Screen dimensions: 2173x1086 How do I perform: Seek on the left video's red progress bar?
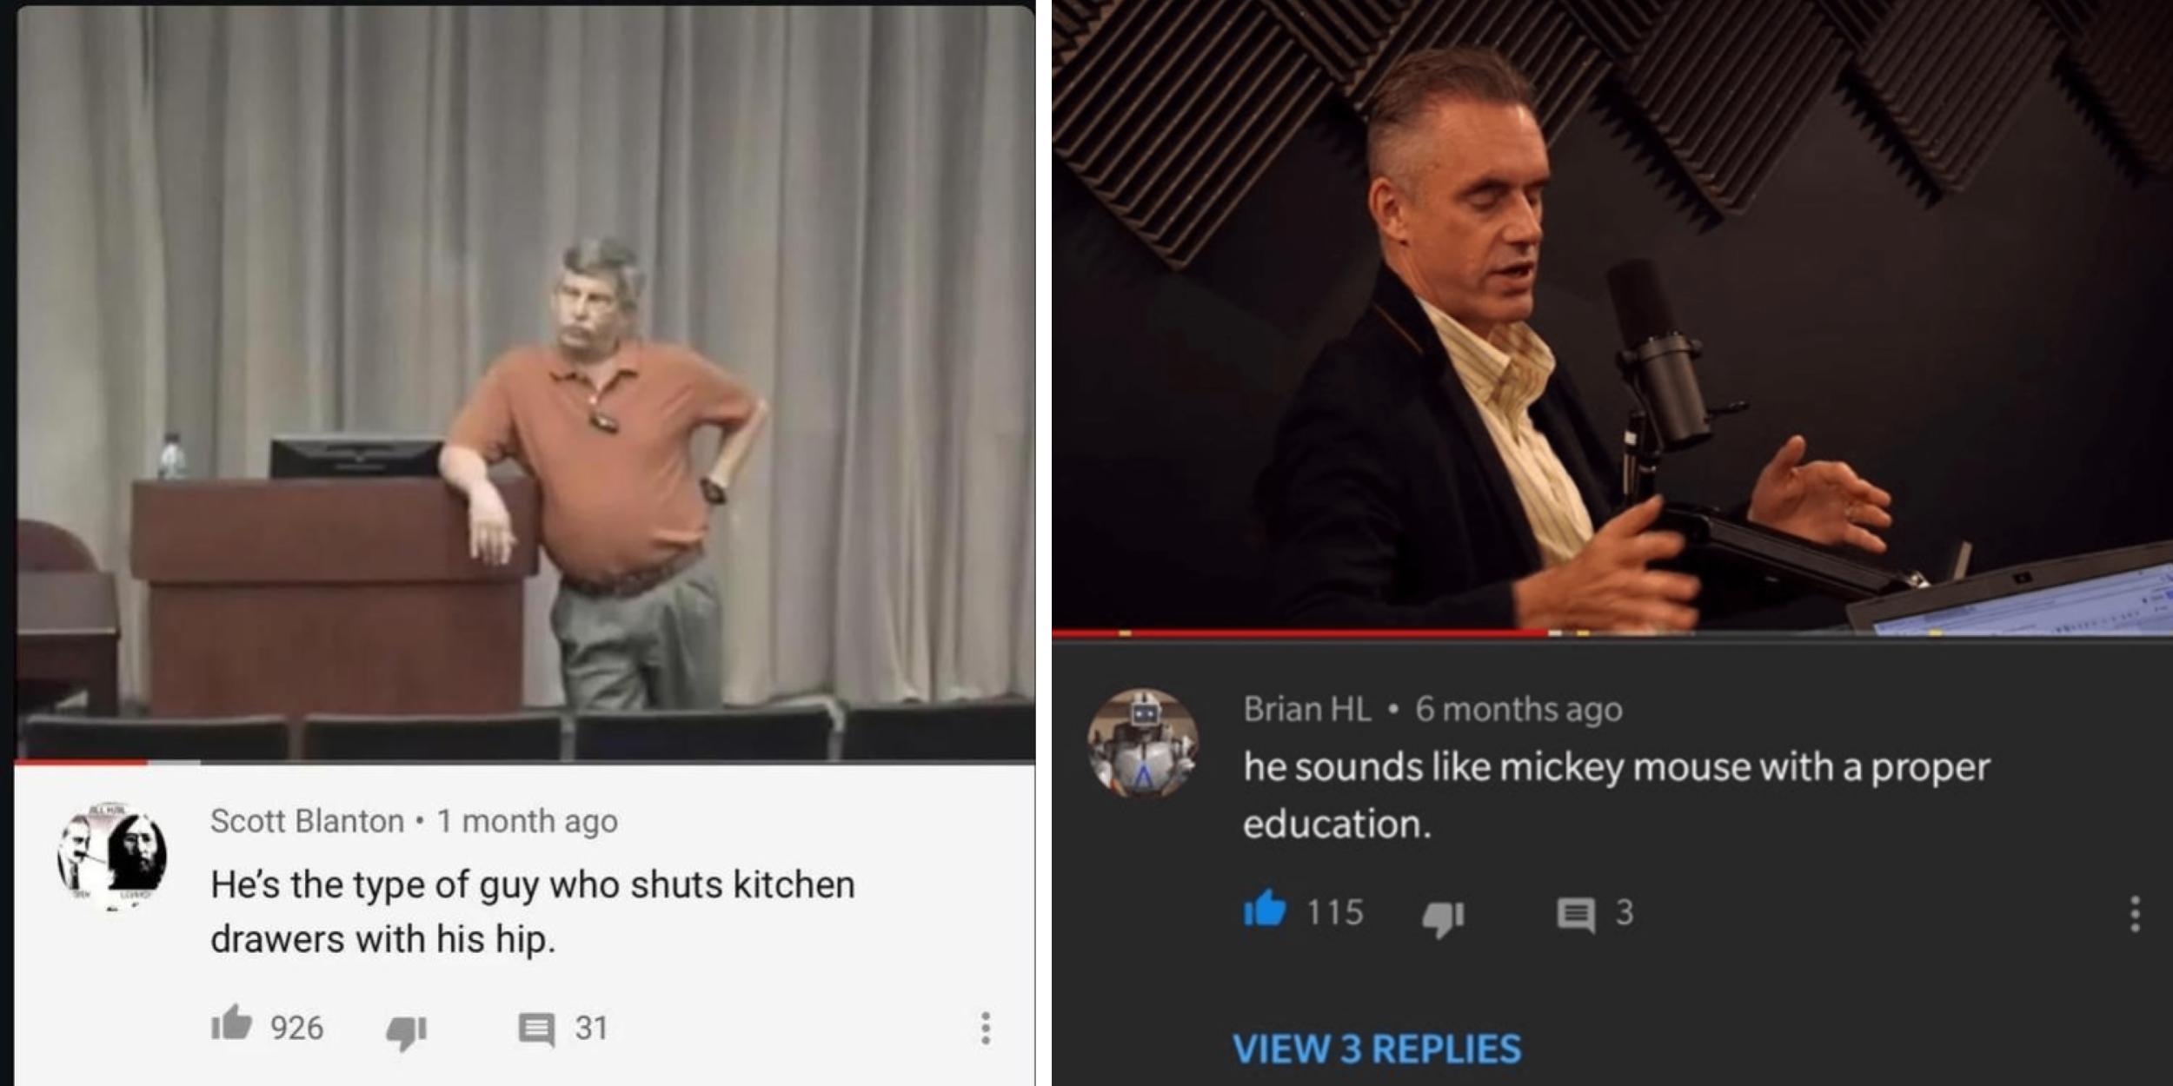tap(525, 763)
